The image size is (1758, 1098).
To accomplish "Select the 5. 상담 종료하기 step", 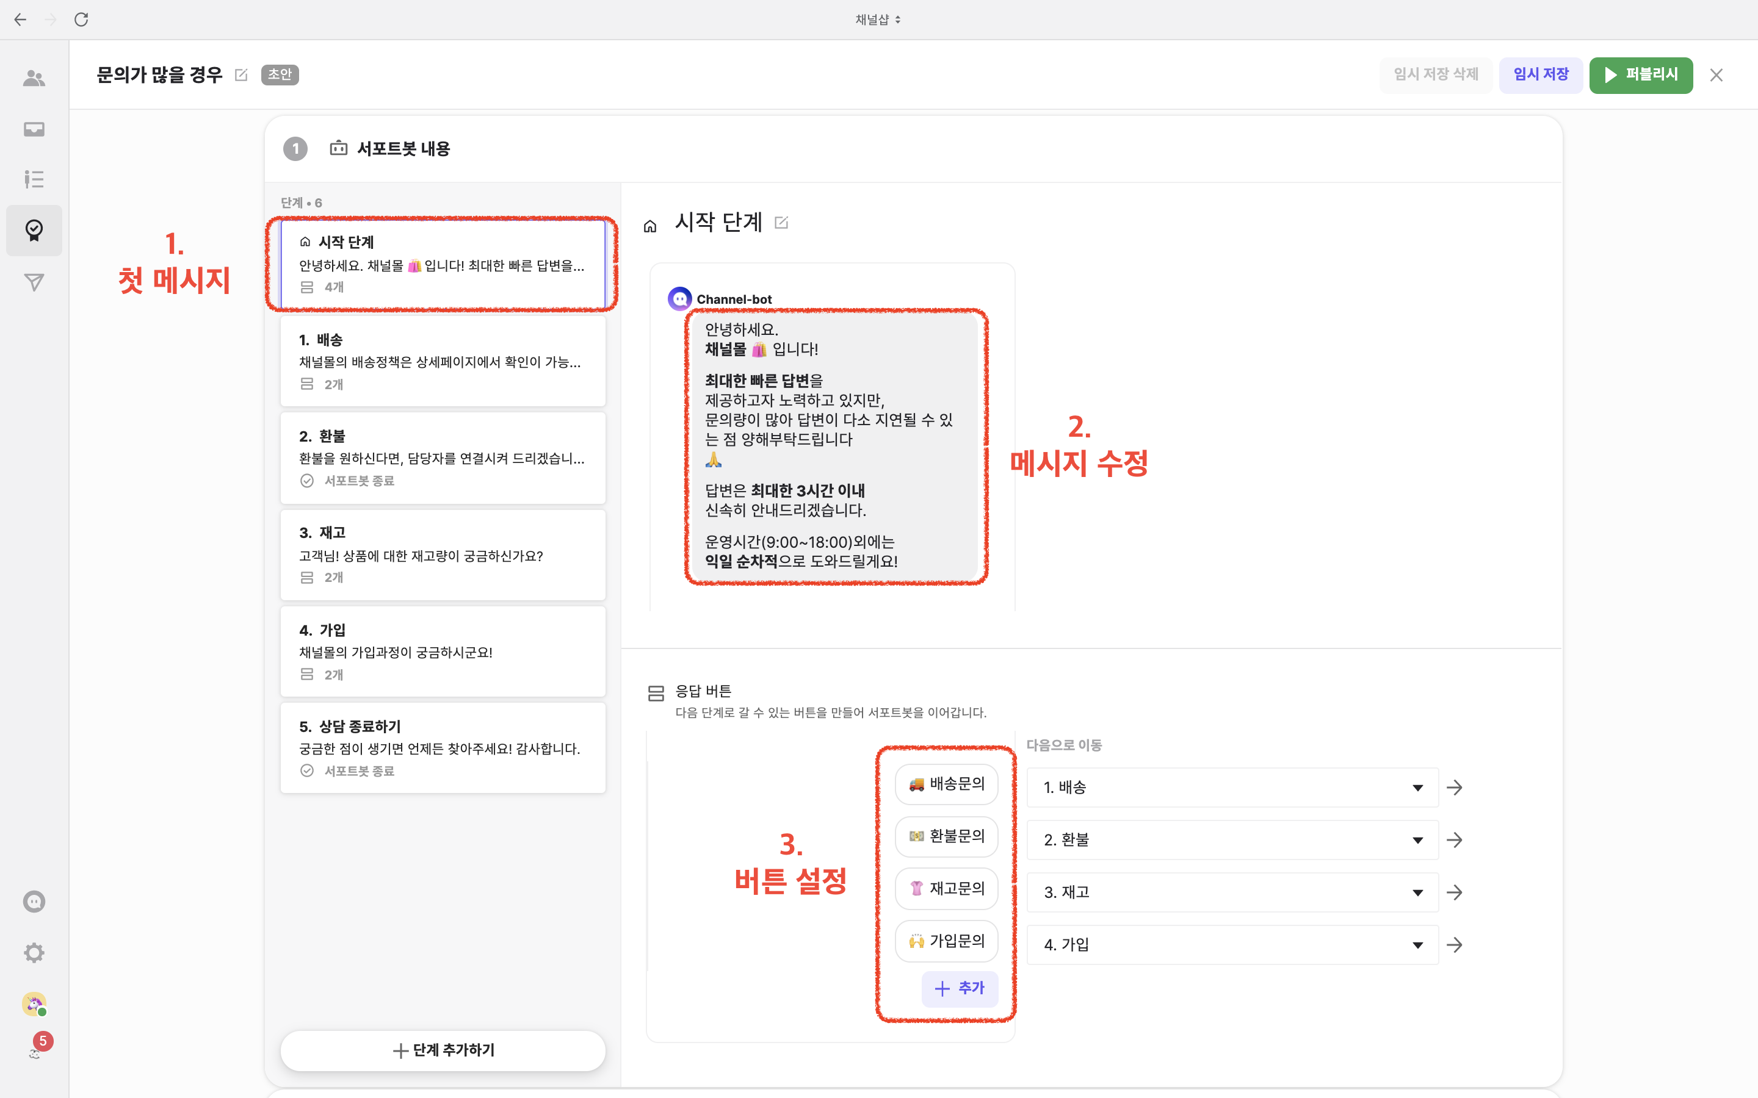I will tap(443, 748).
